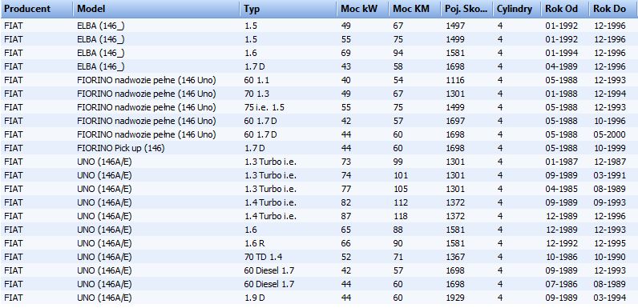Select the FIORINO Pick up (146) row
Viewport: 638px width, 308px height.
[x=319, y=148]
